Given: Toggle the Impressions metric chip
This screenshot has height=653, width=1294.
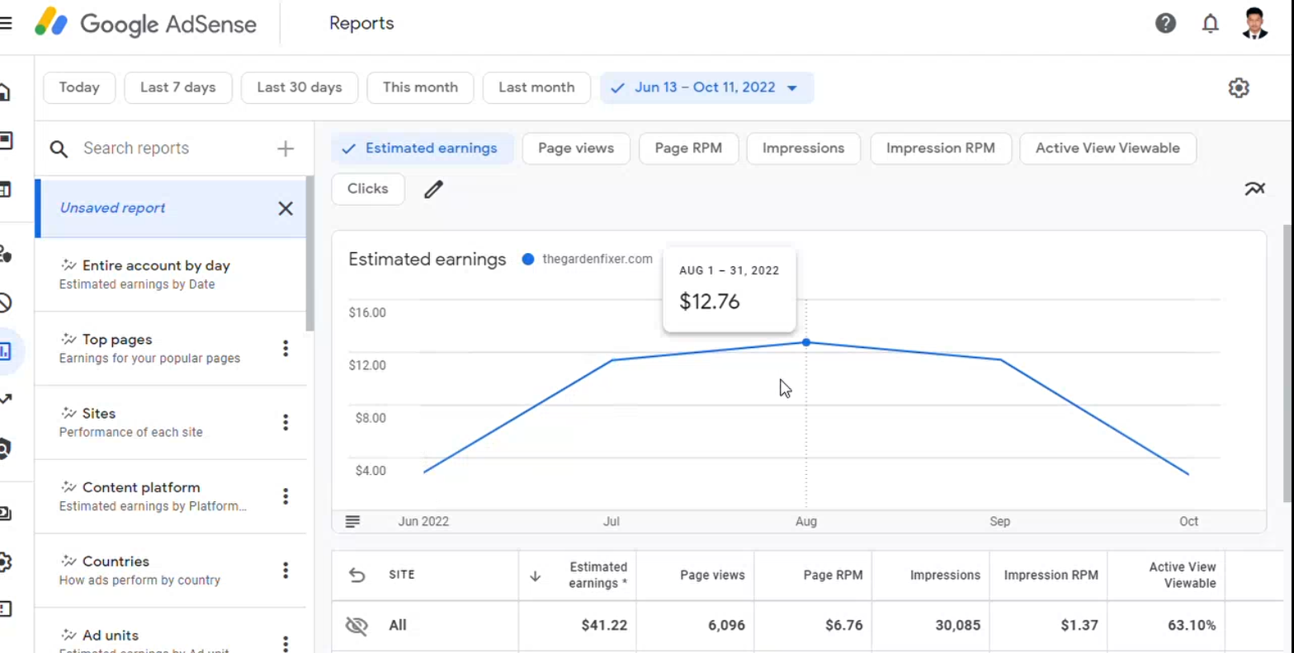Looking at the screenshot, I should pos(804,148).
